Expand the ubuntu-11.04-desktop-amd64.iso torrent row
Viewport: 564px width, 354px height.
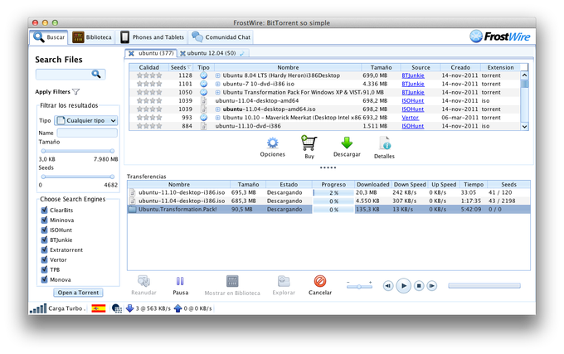pos(217,109)
